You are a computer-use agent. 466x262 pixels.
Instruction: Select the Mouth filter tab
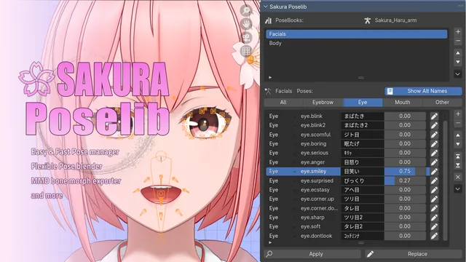pyautogui.click(x=403, y=103)
